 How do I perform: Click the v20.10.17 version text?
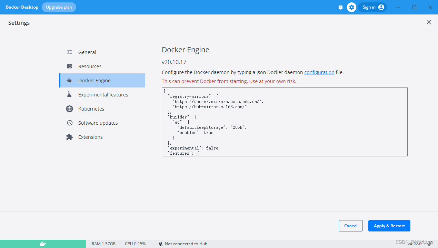click(x=174, y=62)
